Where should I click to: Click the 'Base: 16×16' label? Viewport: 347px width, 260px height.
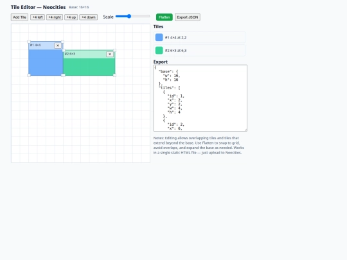click(x=79, y=7)
